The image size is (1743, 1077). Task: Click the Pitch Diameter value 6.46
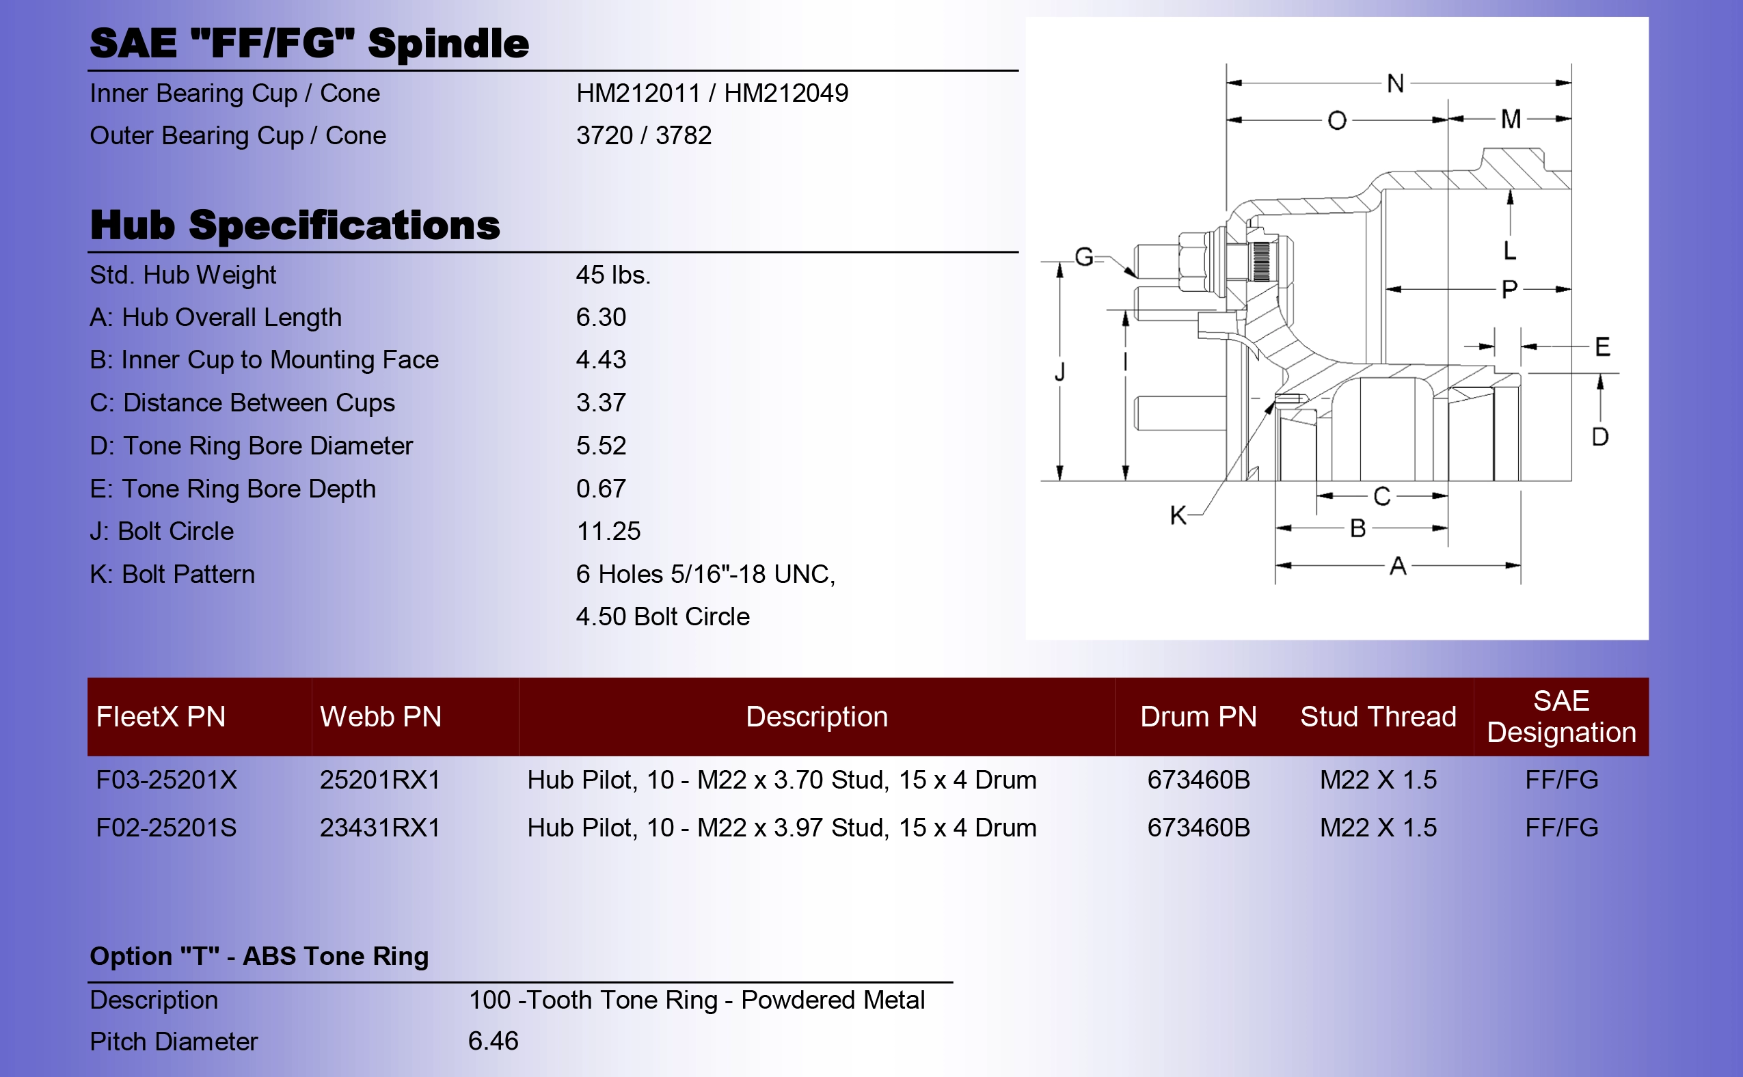click(493, 1041)
